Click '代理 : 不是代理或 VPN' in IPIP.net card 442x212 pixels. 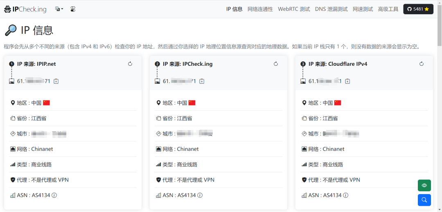[x=43, y=180]
